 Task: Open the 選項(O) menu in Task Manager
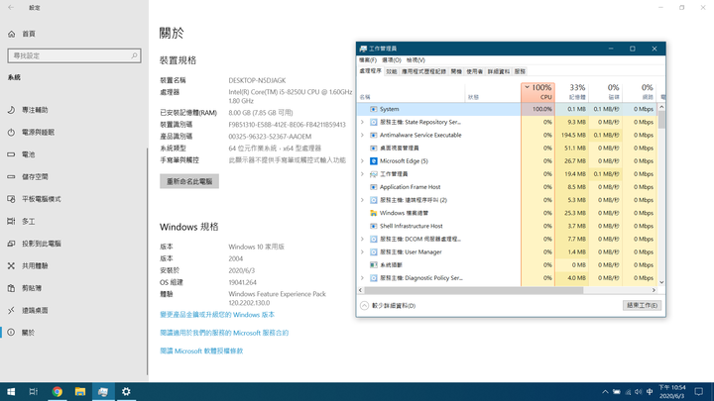pos(392,60)
